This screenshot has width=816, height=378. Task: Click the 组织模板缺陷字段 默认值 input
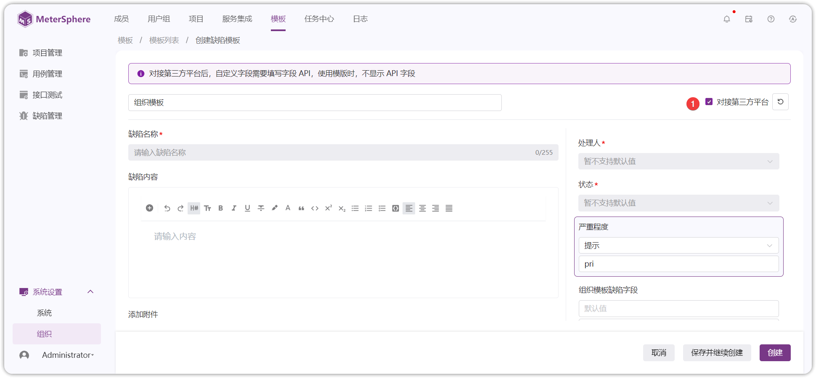678,309
